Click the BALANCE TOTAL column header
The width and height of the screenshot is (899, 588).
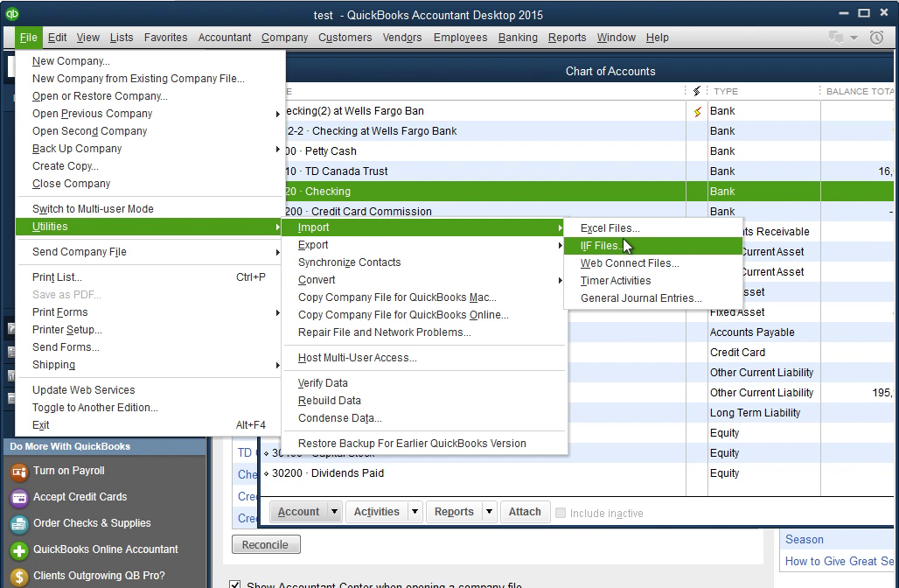coord(860,91)
